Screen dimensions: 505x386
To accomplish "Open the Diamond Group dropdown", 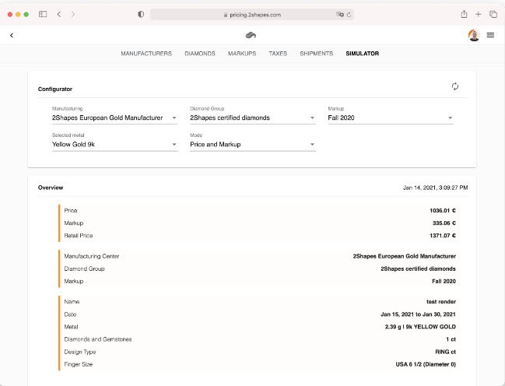I will click(252, 118).
